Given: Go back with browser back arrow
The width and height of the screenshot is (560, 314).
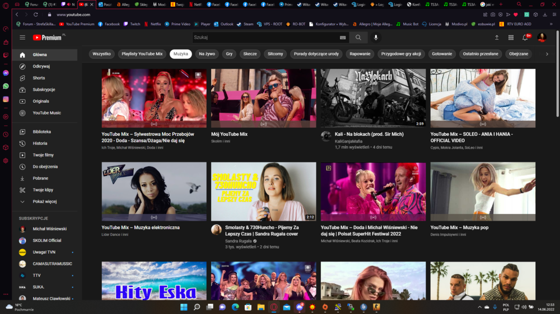Looking at the screenshot, I should point(17,15).
